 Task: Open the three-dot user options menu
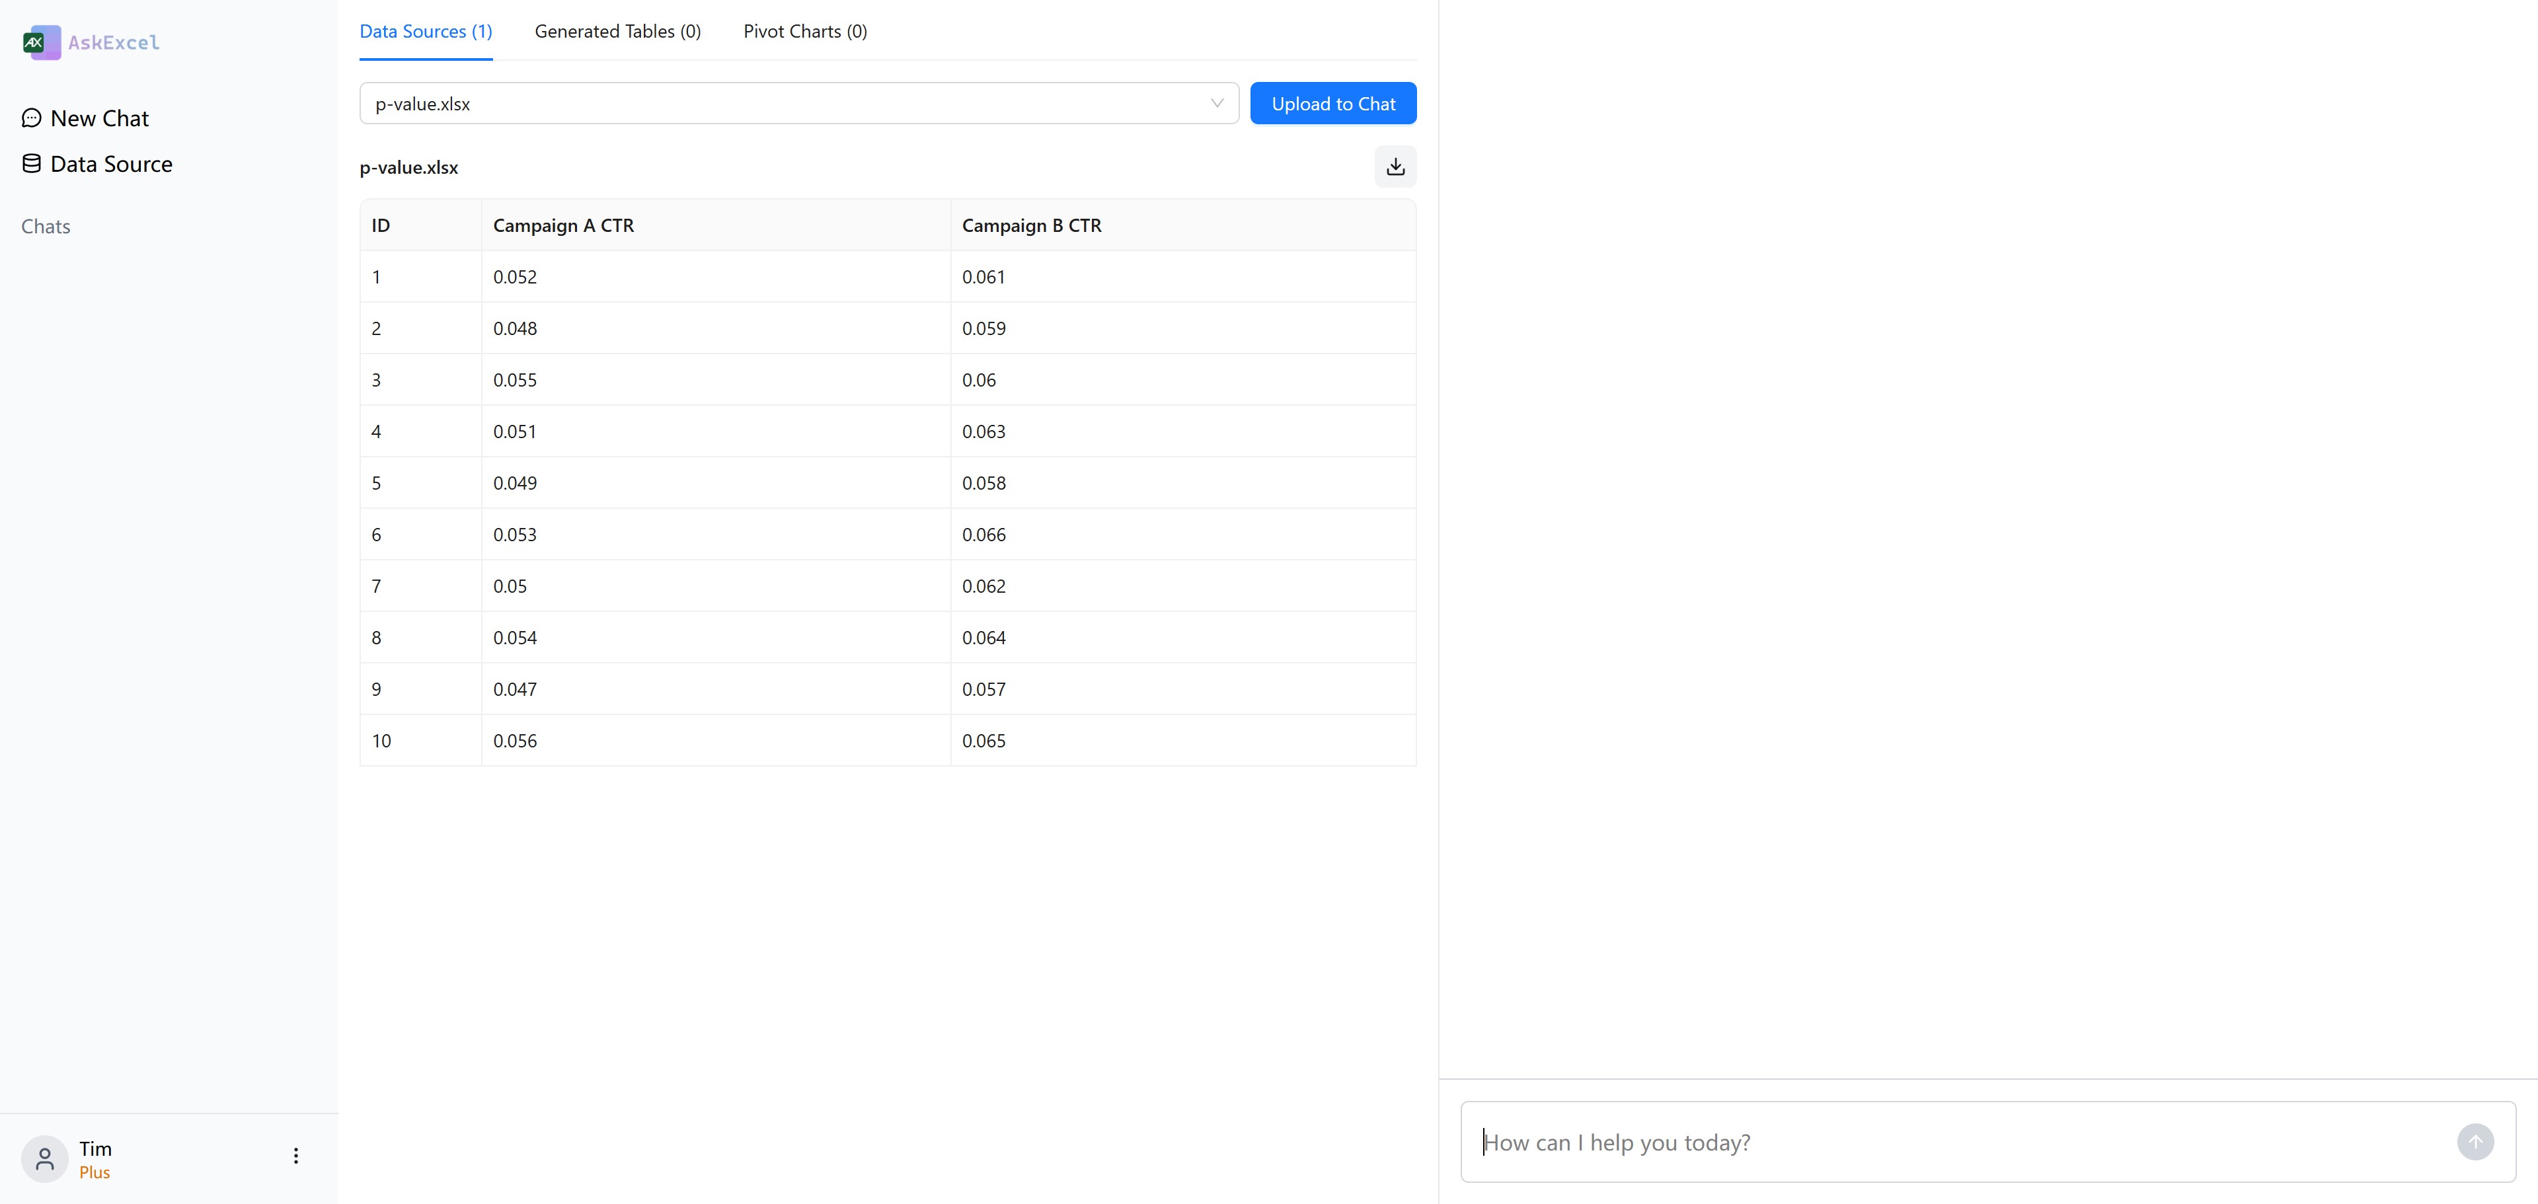[295, 1156]
